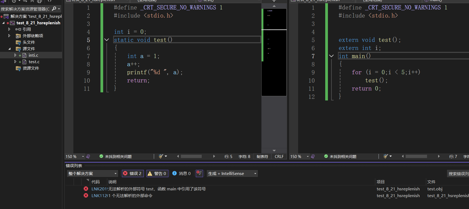Screen dimensions: 469x209
Task: Click the red error icon on the LNK1120 row
Action: [x=86, y=195]
